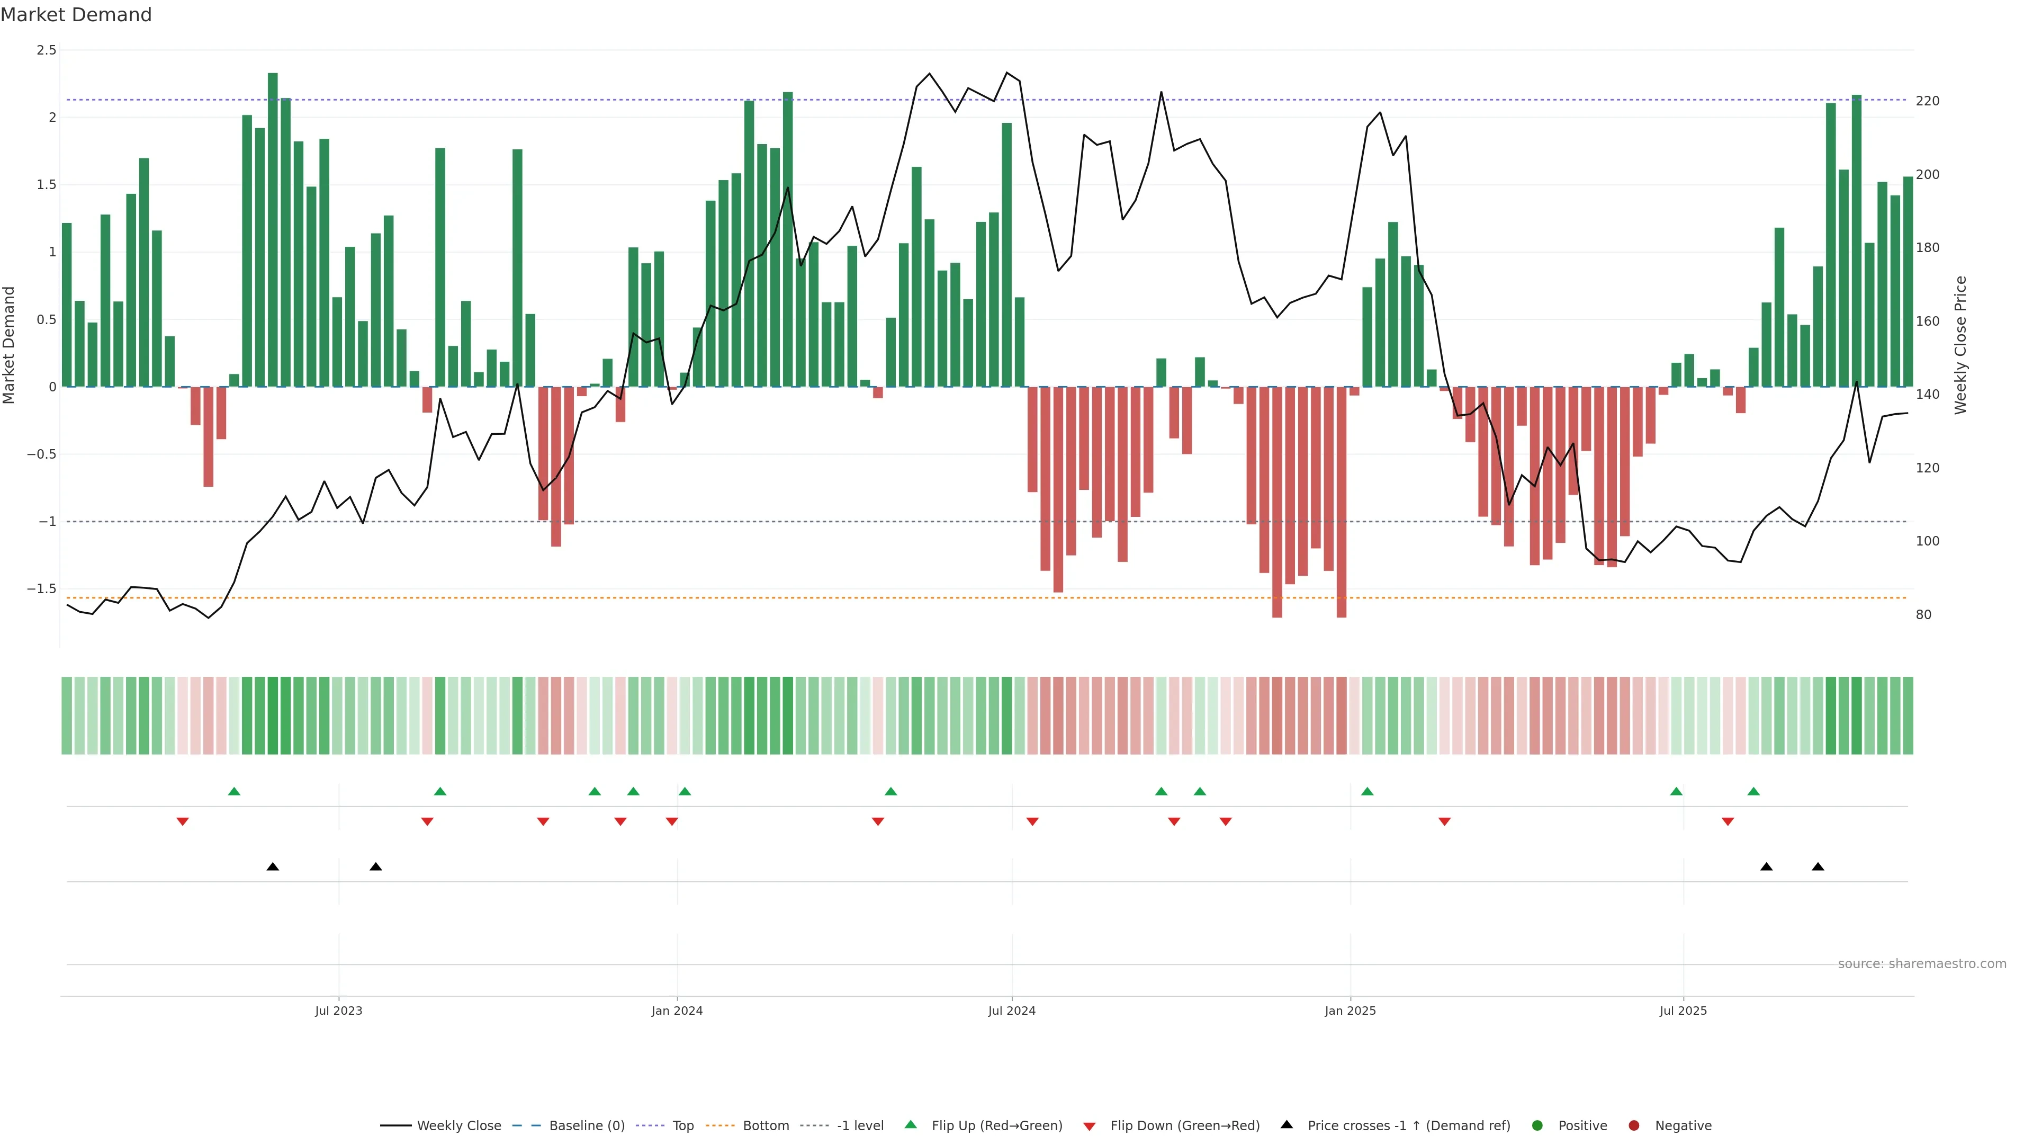This screenshot has height=1144, width=2033.
Task: Click the last black price-cross triangle marker
Action: [x=1818, y=867]
